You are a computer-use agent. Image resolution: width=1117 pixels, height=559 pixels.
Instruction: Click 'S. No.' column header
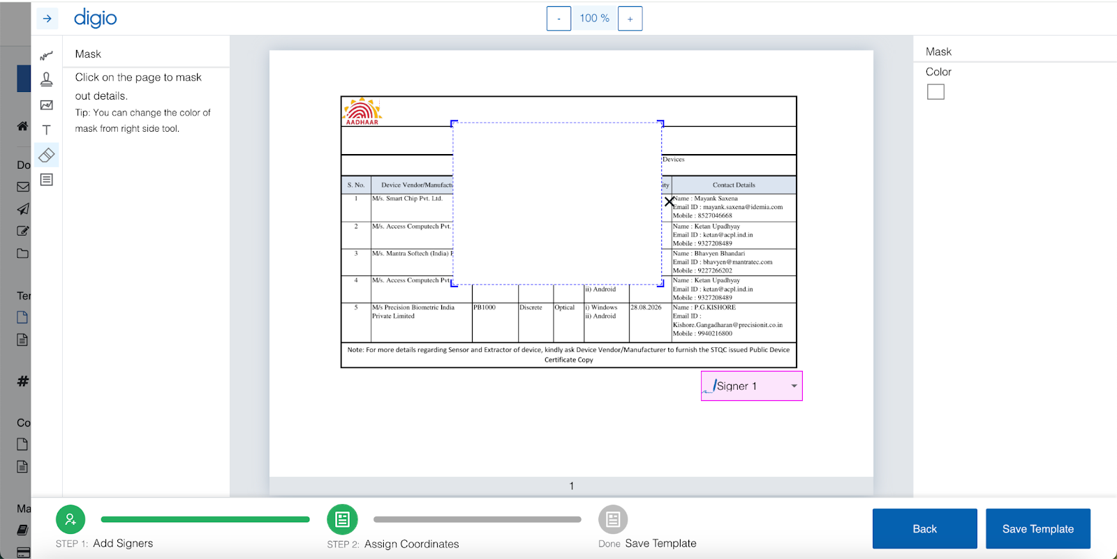coord(356,185)
